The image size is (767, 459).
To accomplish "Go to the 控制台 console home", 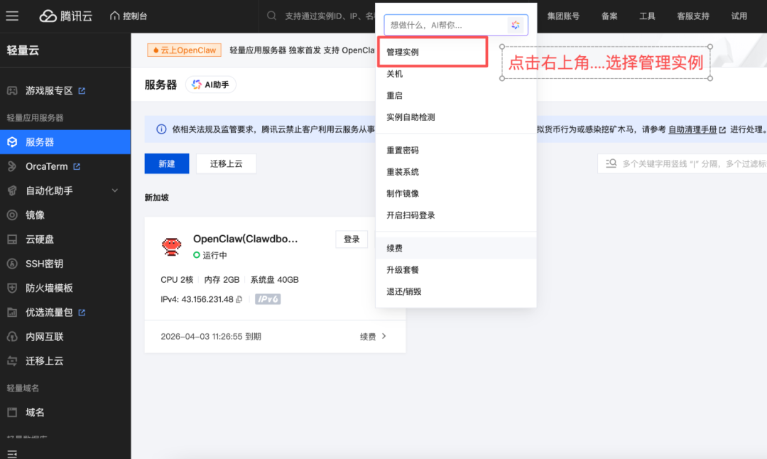I will 129,16.
